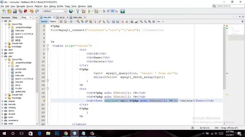245x137 pixels.
Task: Minimize the Projects panel group
Action: coord(37,18)
